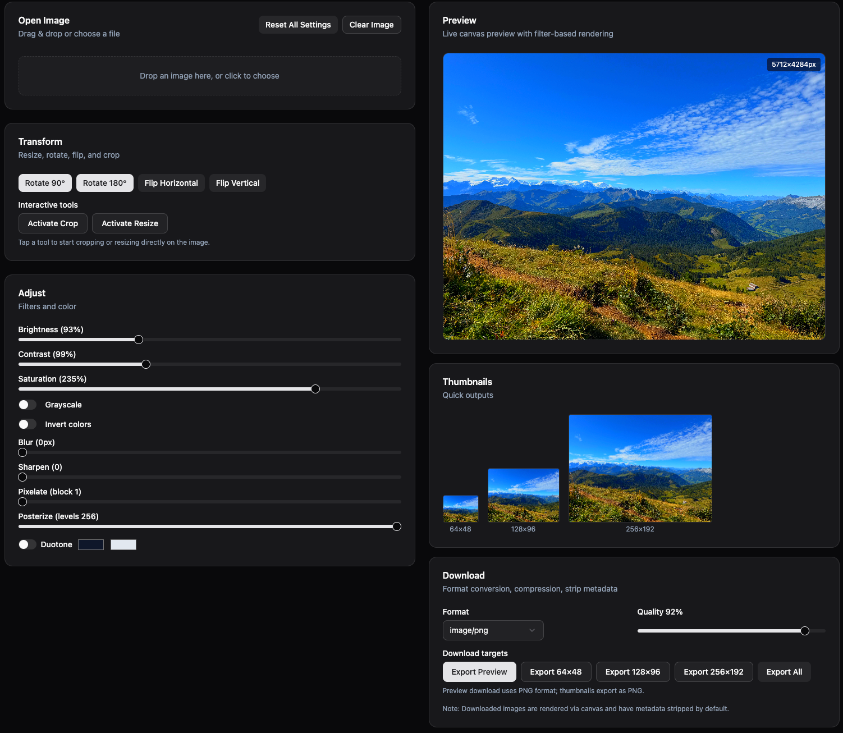Activate the Crop tool
The width and height of the screenshot is (843, 733).
pyautogui.click(x=53, y=223)
